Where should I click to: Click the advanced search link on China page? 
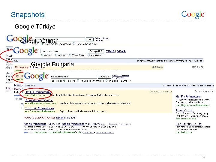coord(110,51)
